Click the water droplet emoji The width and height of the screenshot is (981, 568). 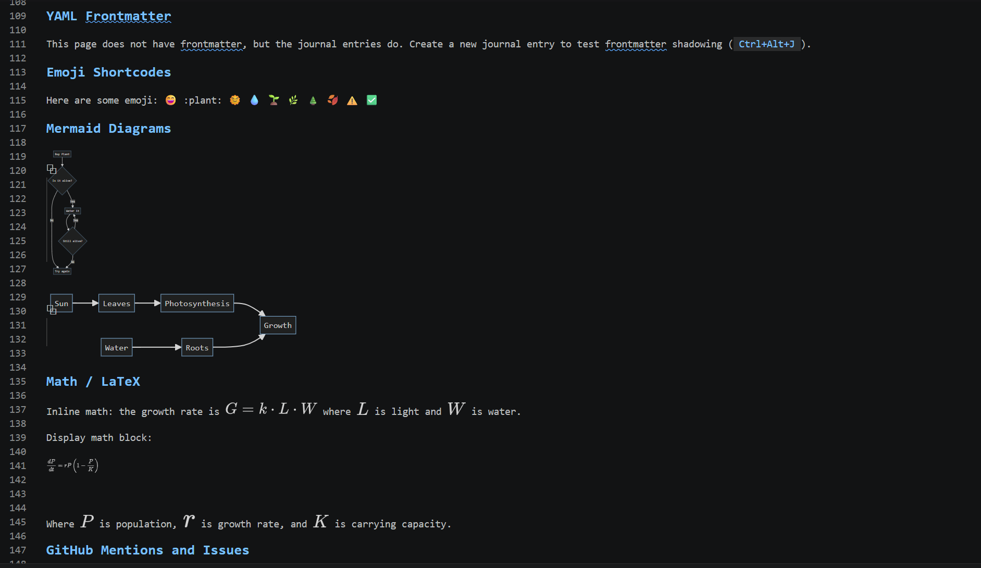(x=255, y=100)
